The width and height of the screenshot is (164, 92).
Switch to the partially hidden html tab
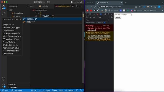pos(32,6)
